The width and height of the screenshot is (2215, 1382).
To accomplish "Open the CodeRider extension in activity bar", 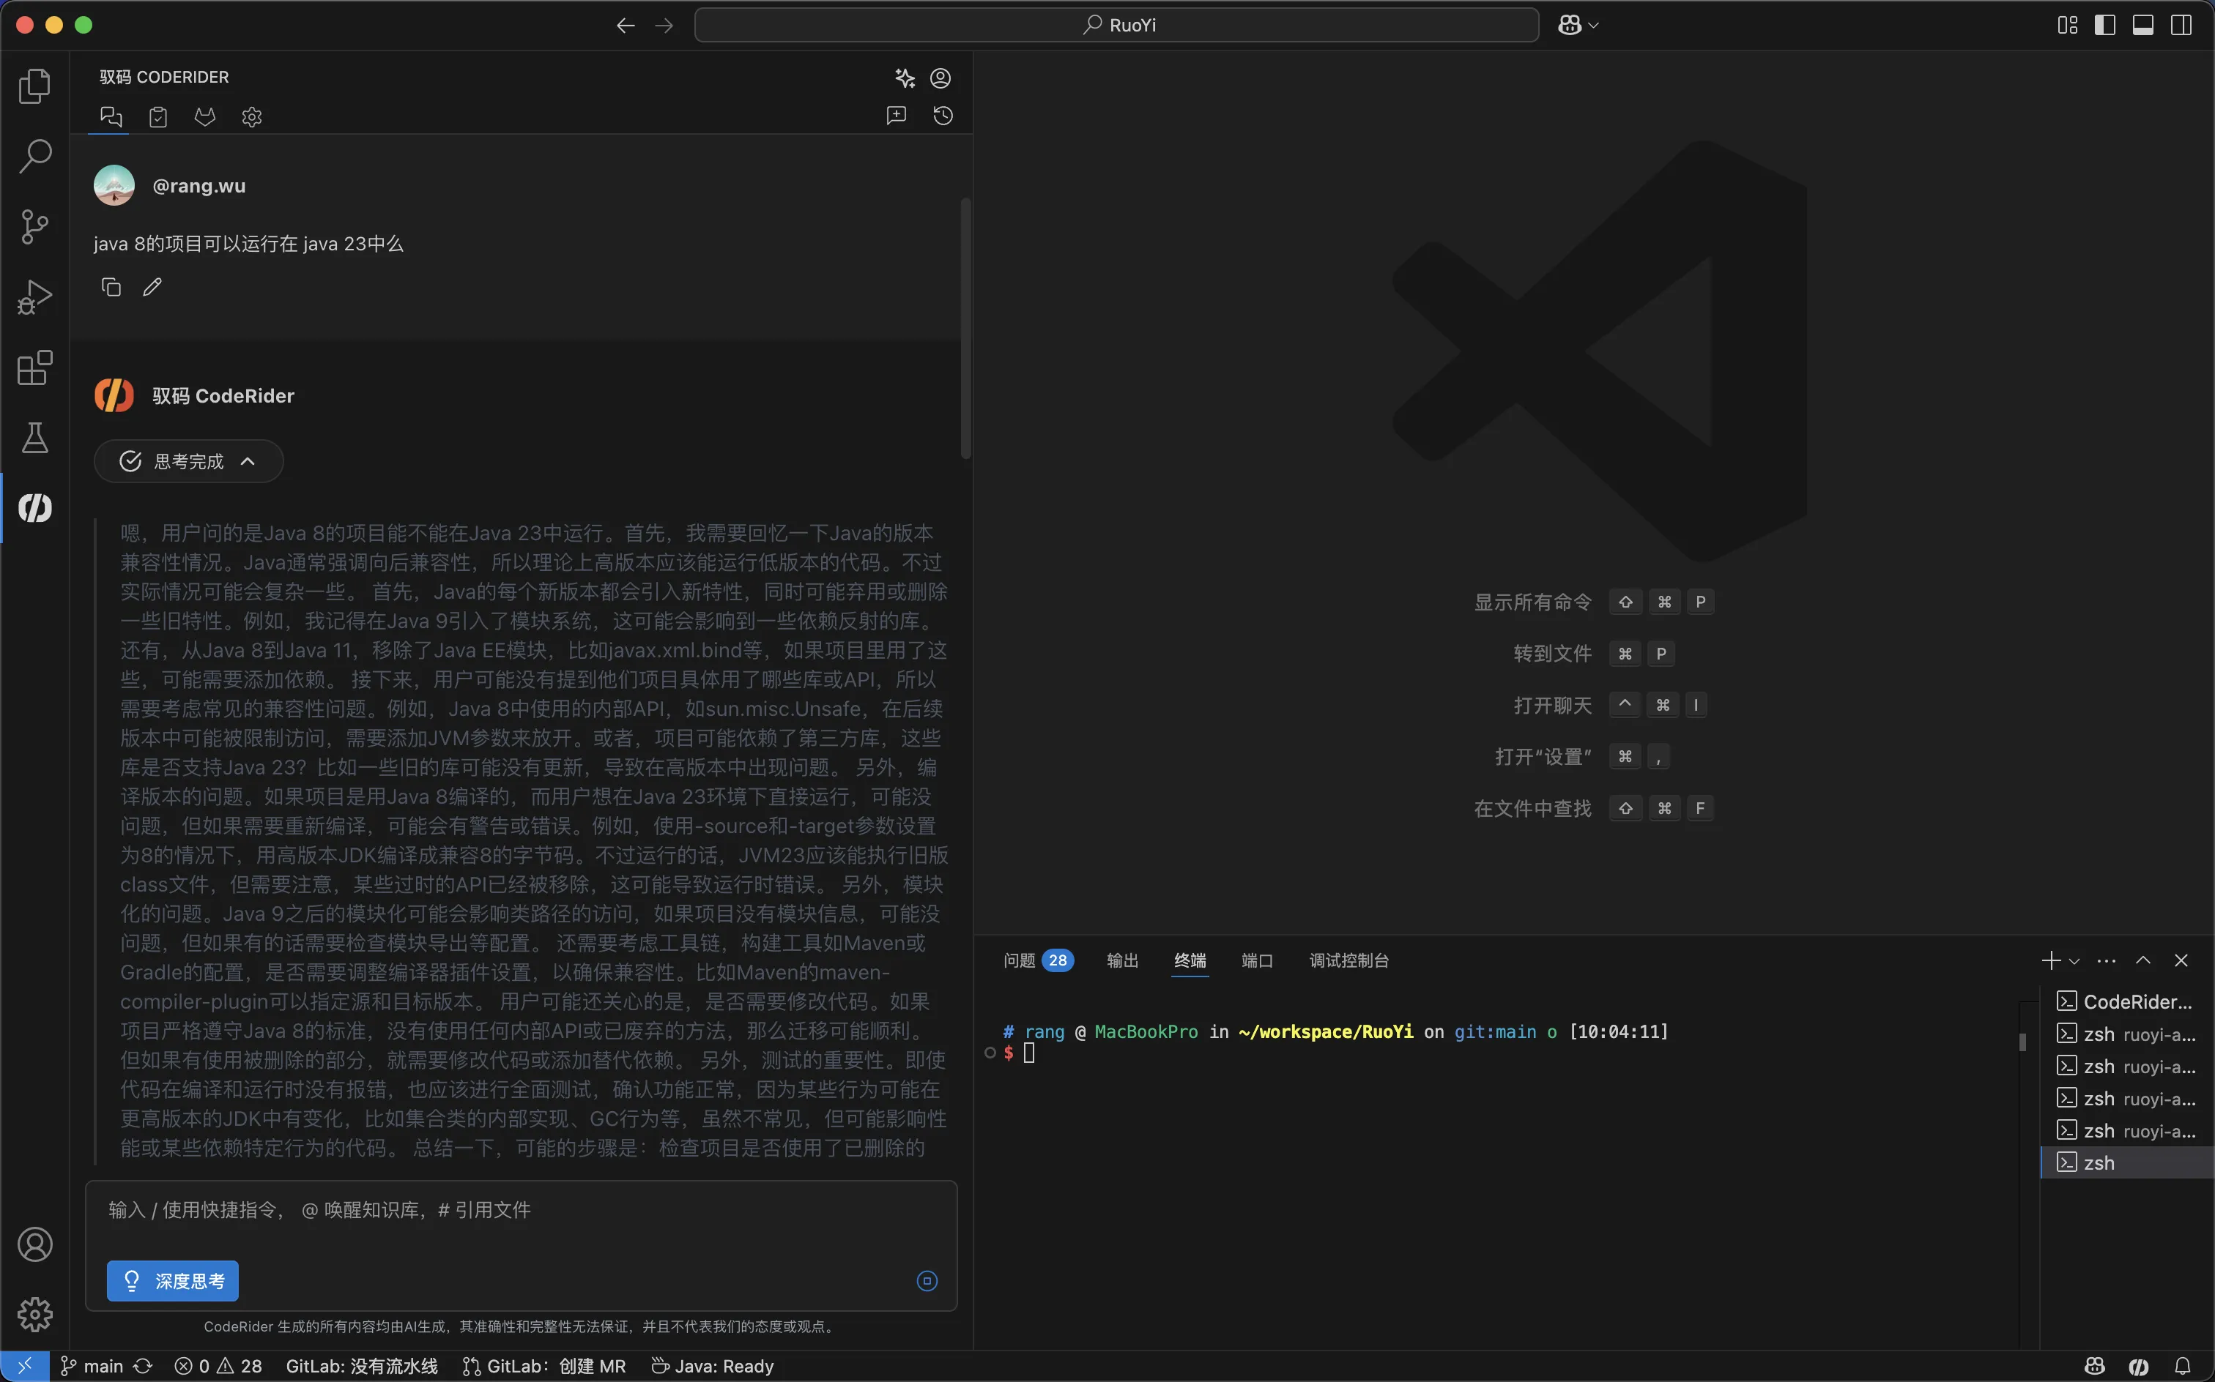I will pos(34,508).
